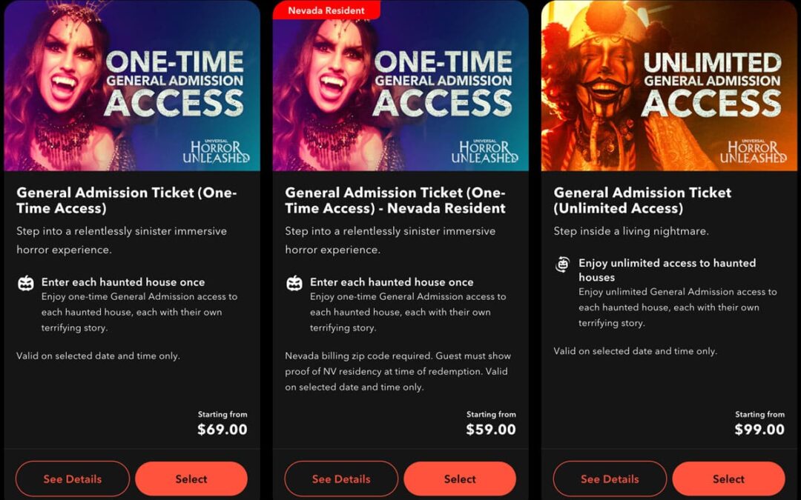Click Horror Unleashed logo on Unlimited banner
The width and height of the screenshot is (801, 500).
pyautogui.click(x=754, y=151)
